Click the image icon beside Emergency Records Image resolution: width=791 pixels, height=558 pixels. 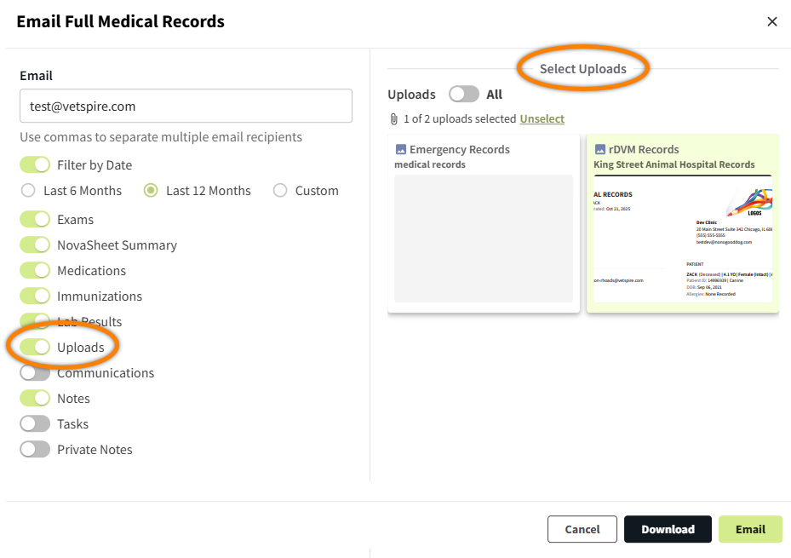coord(401,149)
